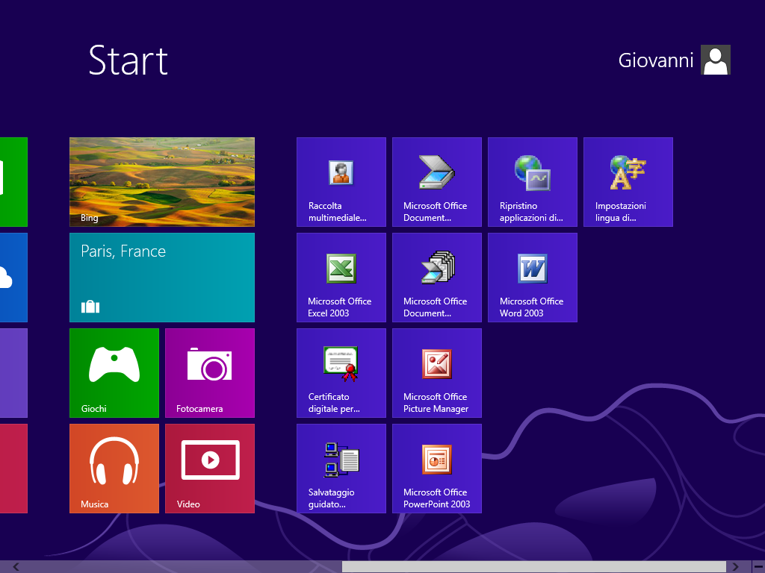Open the Fotocamera camera tile
The height and width of the screenshot is (573, 765).
point(210,373)
